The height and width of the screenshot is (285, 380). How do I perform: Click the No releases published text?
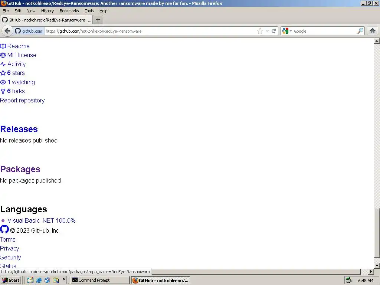[29, 140]
